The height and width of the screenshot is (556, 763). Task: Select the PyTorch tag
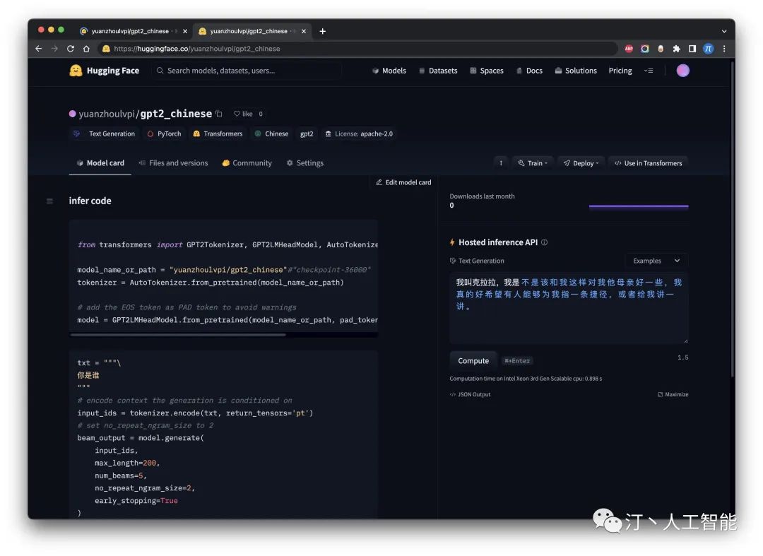pyautogui.click(x=164, y=134)
